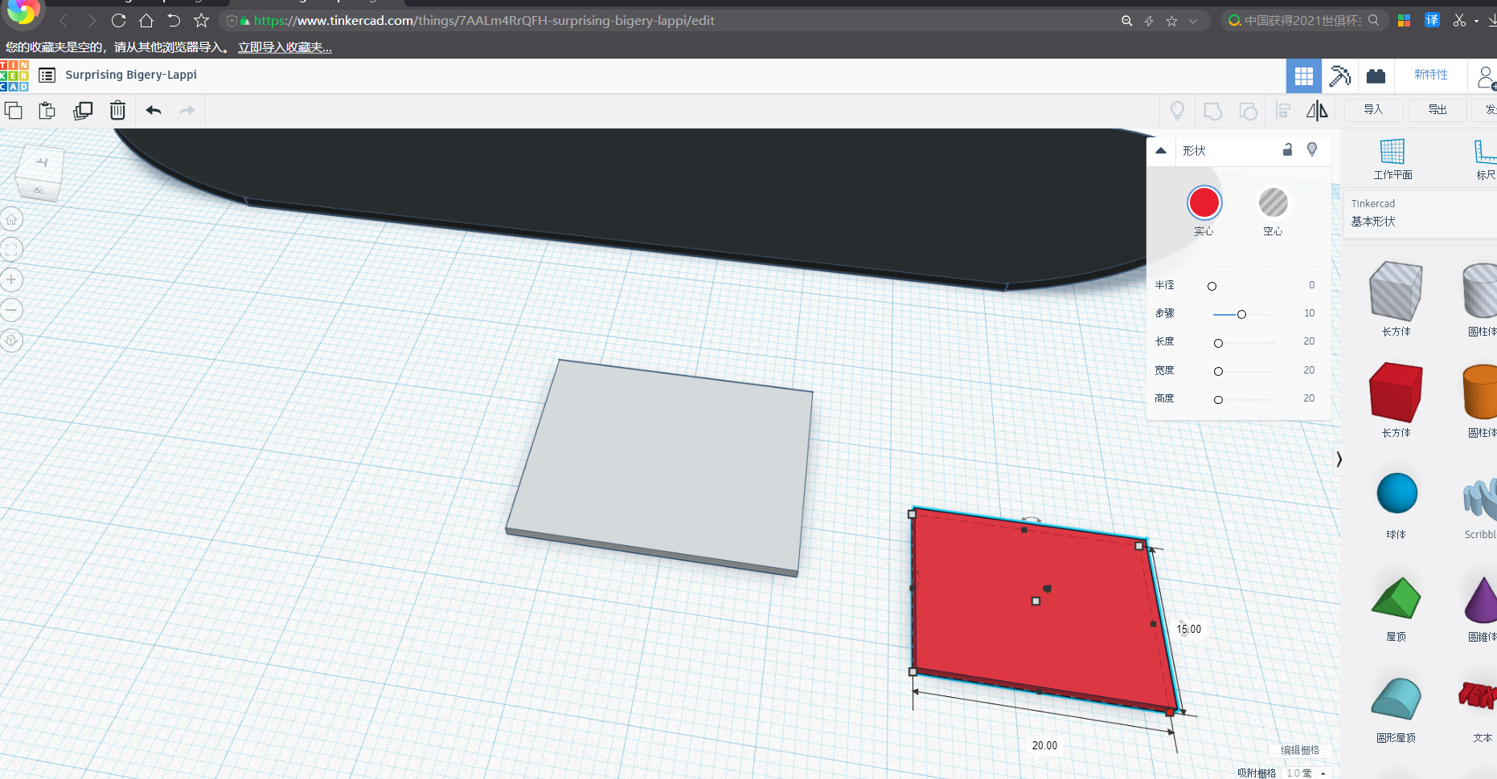
Task: Open the scissors tool dropdown arrow in the browser
Action: pos(1476,21)
